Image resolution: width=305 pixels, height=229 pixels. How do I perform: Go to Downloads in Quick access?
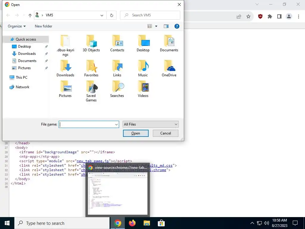(x=27, y=54)
